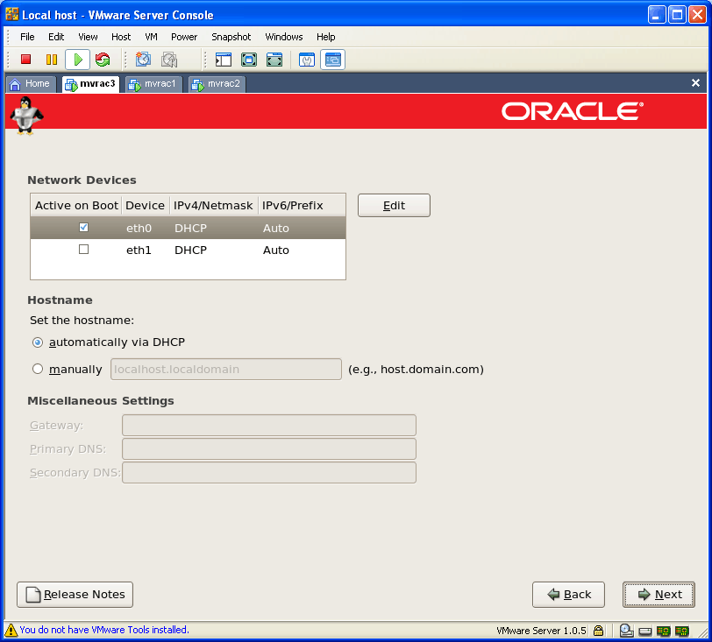Image resolution: width=712 pixels, height=642 pixels.
Task: Open the Power menu
Action: point(184,37)
